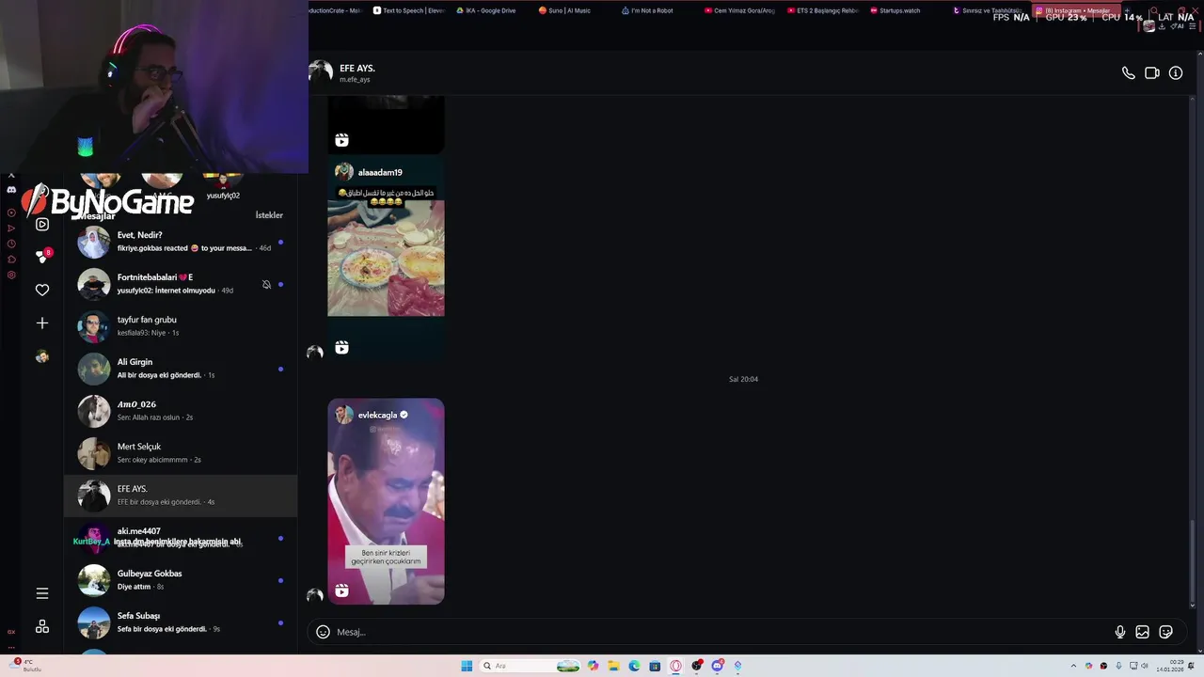Open Fortnitebabalari group conversation
Screen dimensions: 1204x677
coord(181,284)
